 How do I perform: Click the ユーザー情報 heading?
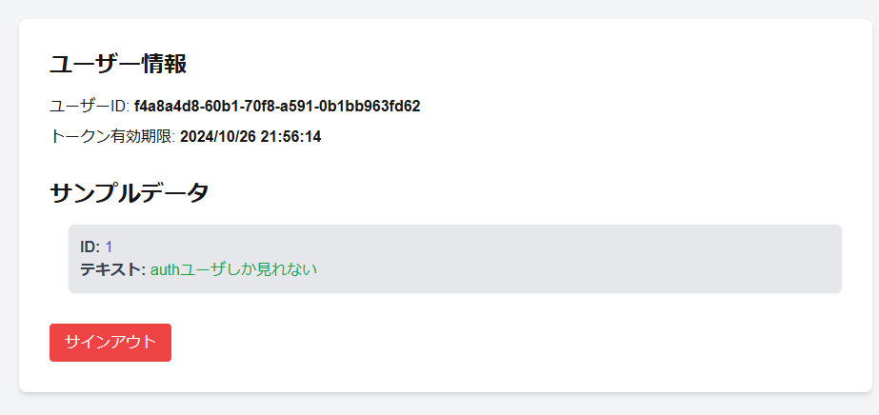(x=117, y=64)
